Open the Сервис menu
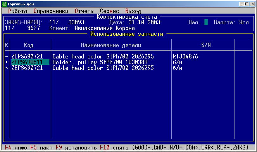 point(109,11)
